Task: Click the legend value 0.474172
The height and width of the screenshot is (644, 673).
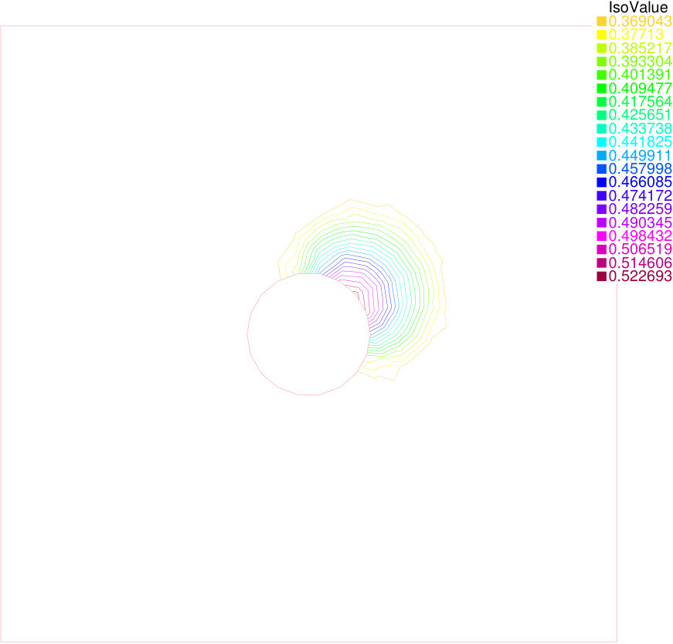Action: [640, 195]
